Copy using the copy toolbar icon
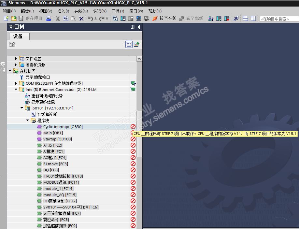The image size is (299, 229). click(x=66, y=19)
